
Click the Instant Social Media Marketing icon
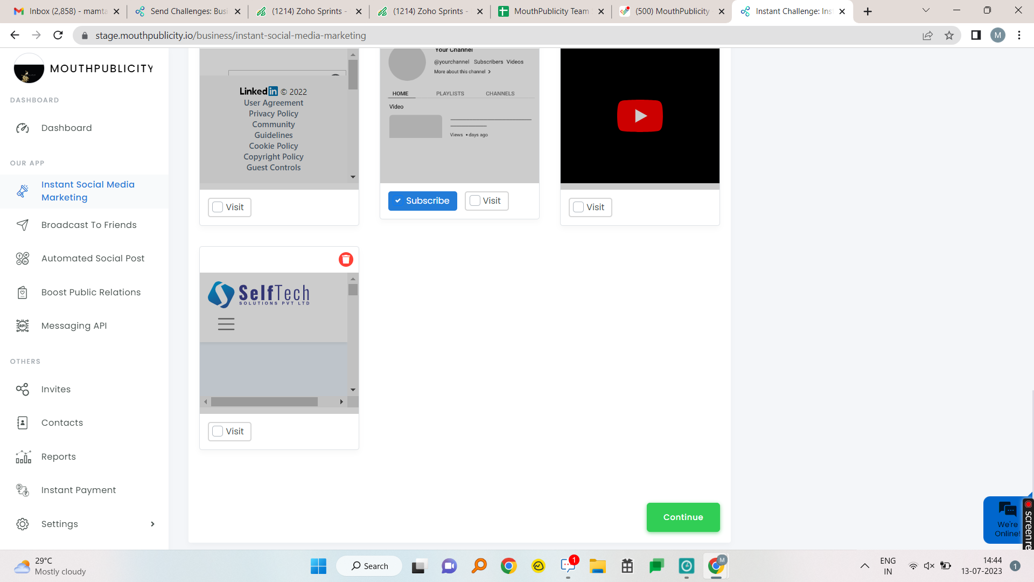[22, 191]
